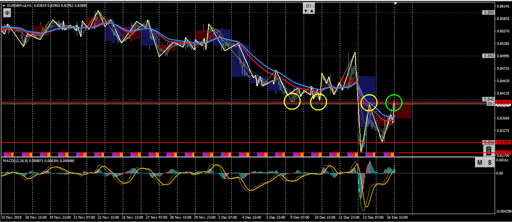
Task: Click the up arrow below D1
Action: pos(312,11)
